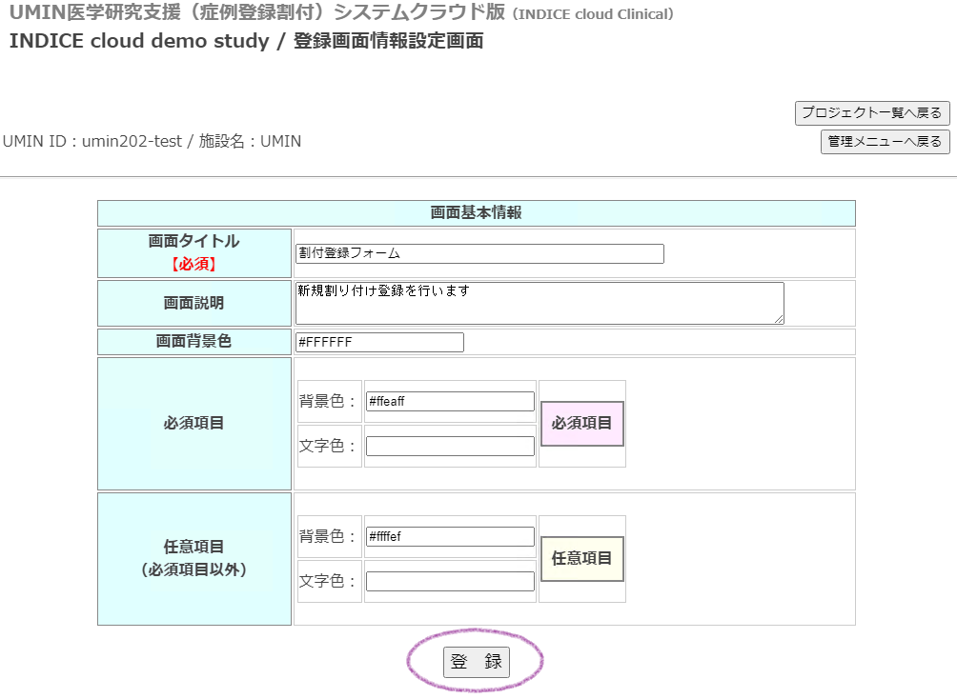Screen dimensions: 957x699
Task: Click the INDICE cloud demo study heading
Action: (139, 42)
